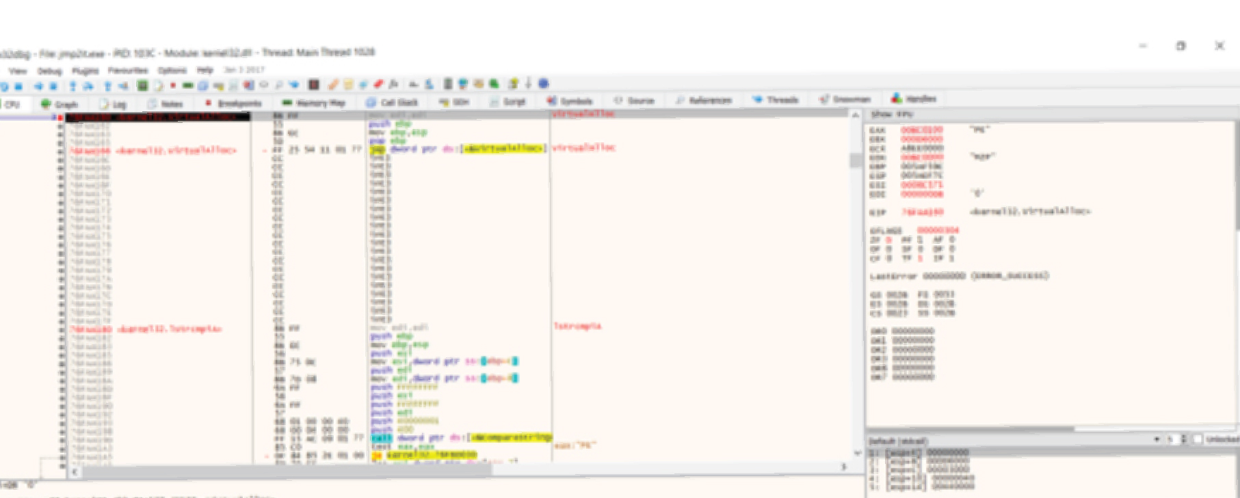Click the Handles tab icon
The height and width of the screenshot is (498, 1240).
tap(896, 99)
